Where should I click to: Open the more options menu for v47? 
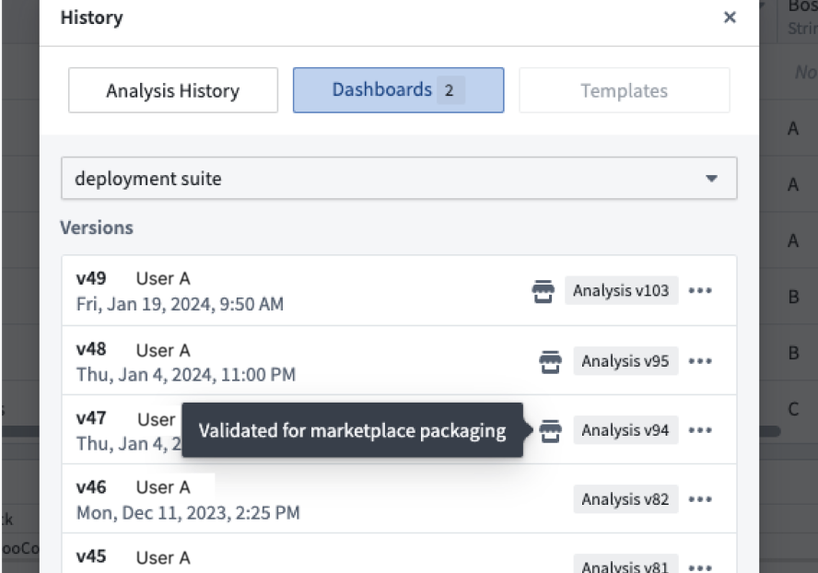700,430
